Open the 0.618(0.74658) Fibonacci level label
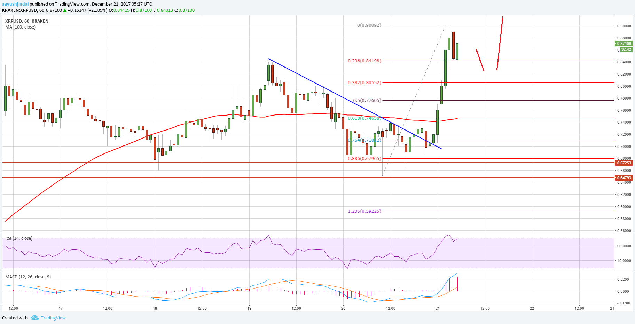This screenshot has height=324, width=635. pyautogui.click(x=364, y=118)
